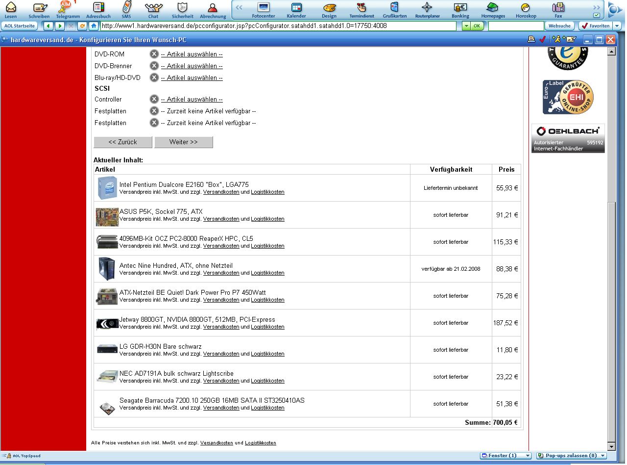Click the LG GDR-H30N Bare schwarz title
The width and height of the screenshot is (627, 465).
(x=161, y=347)
